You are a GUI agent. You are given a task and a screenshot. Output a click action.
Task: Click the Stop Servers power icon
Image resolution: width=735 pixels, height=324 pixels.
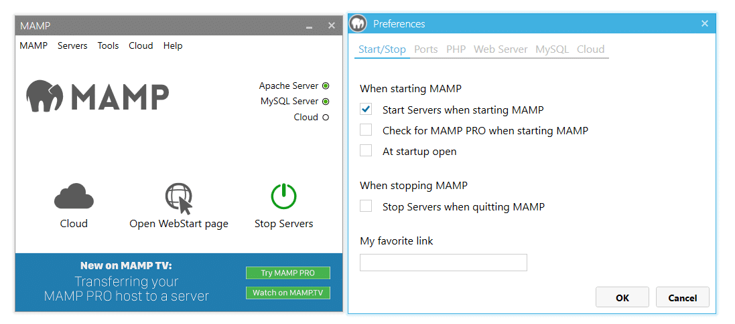283,196
